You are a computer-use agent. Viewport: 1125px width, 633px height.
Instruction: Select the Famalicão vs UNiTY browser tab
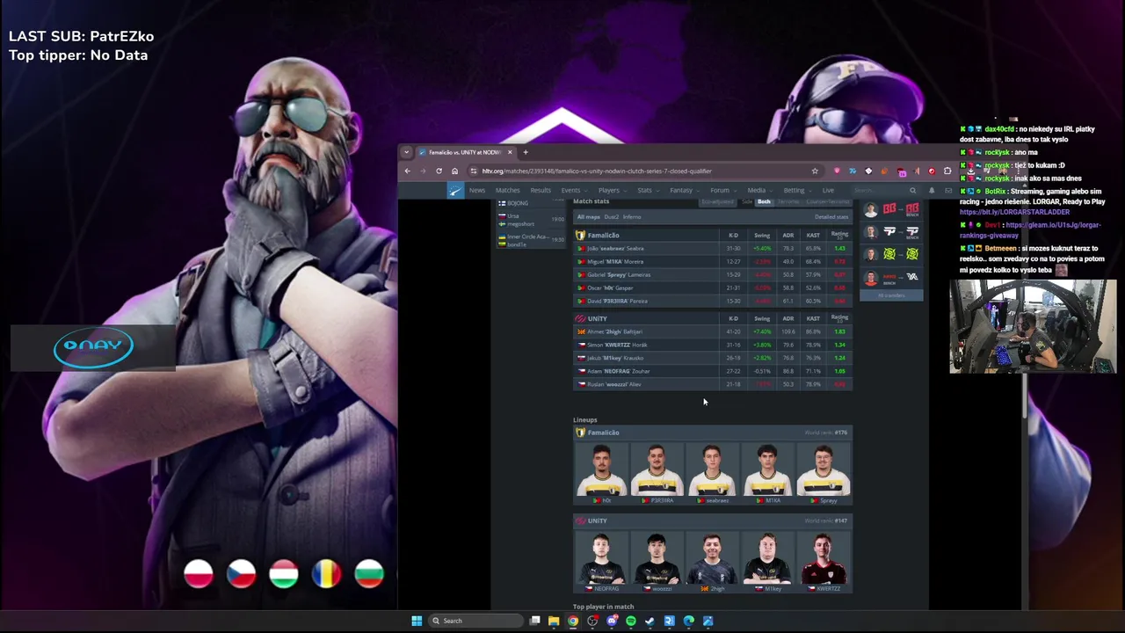pos(464,152)
